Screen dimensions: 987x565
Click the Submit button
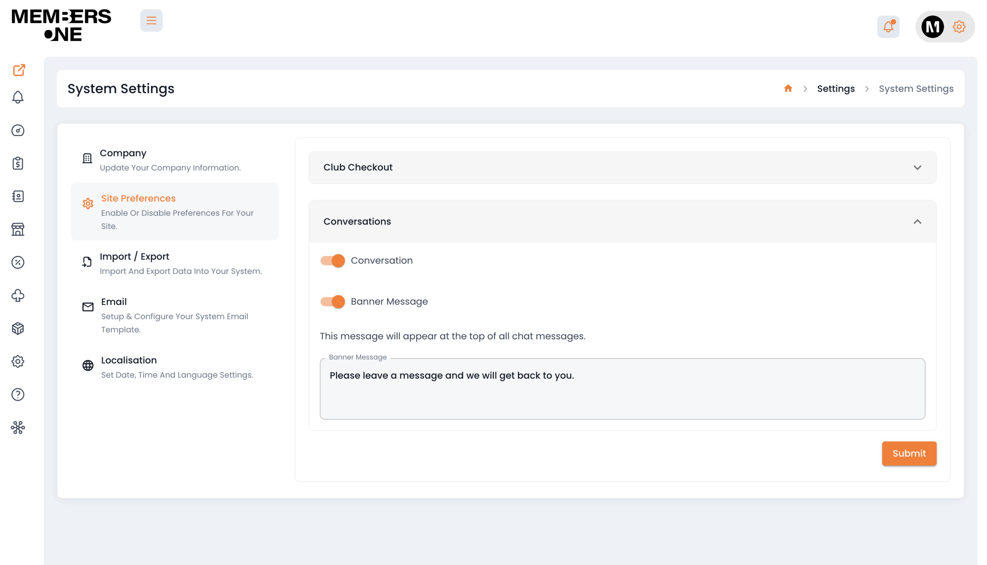click(x=909, y=453)
